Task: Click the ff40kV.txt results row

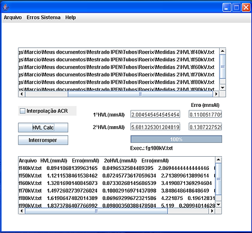Action: tap(117, 168)
